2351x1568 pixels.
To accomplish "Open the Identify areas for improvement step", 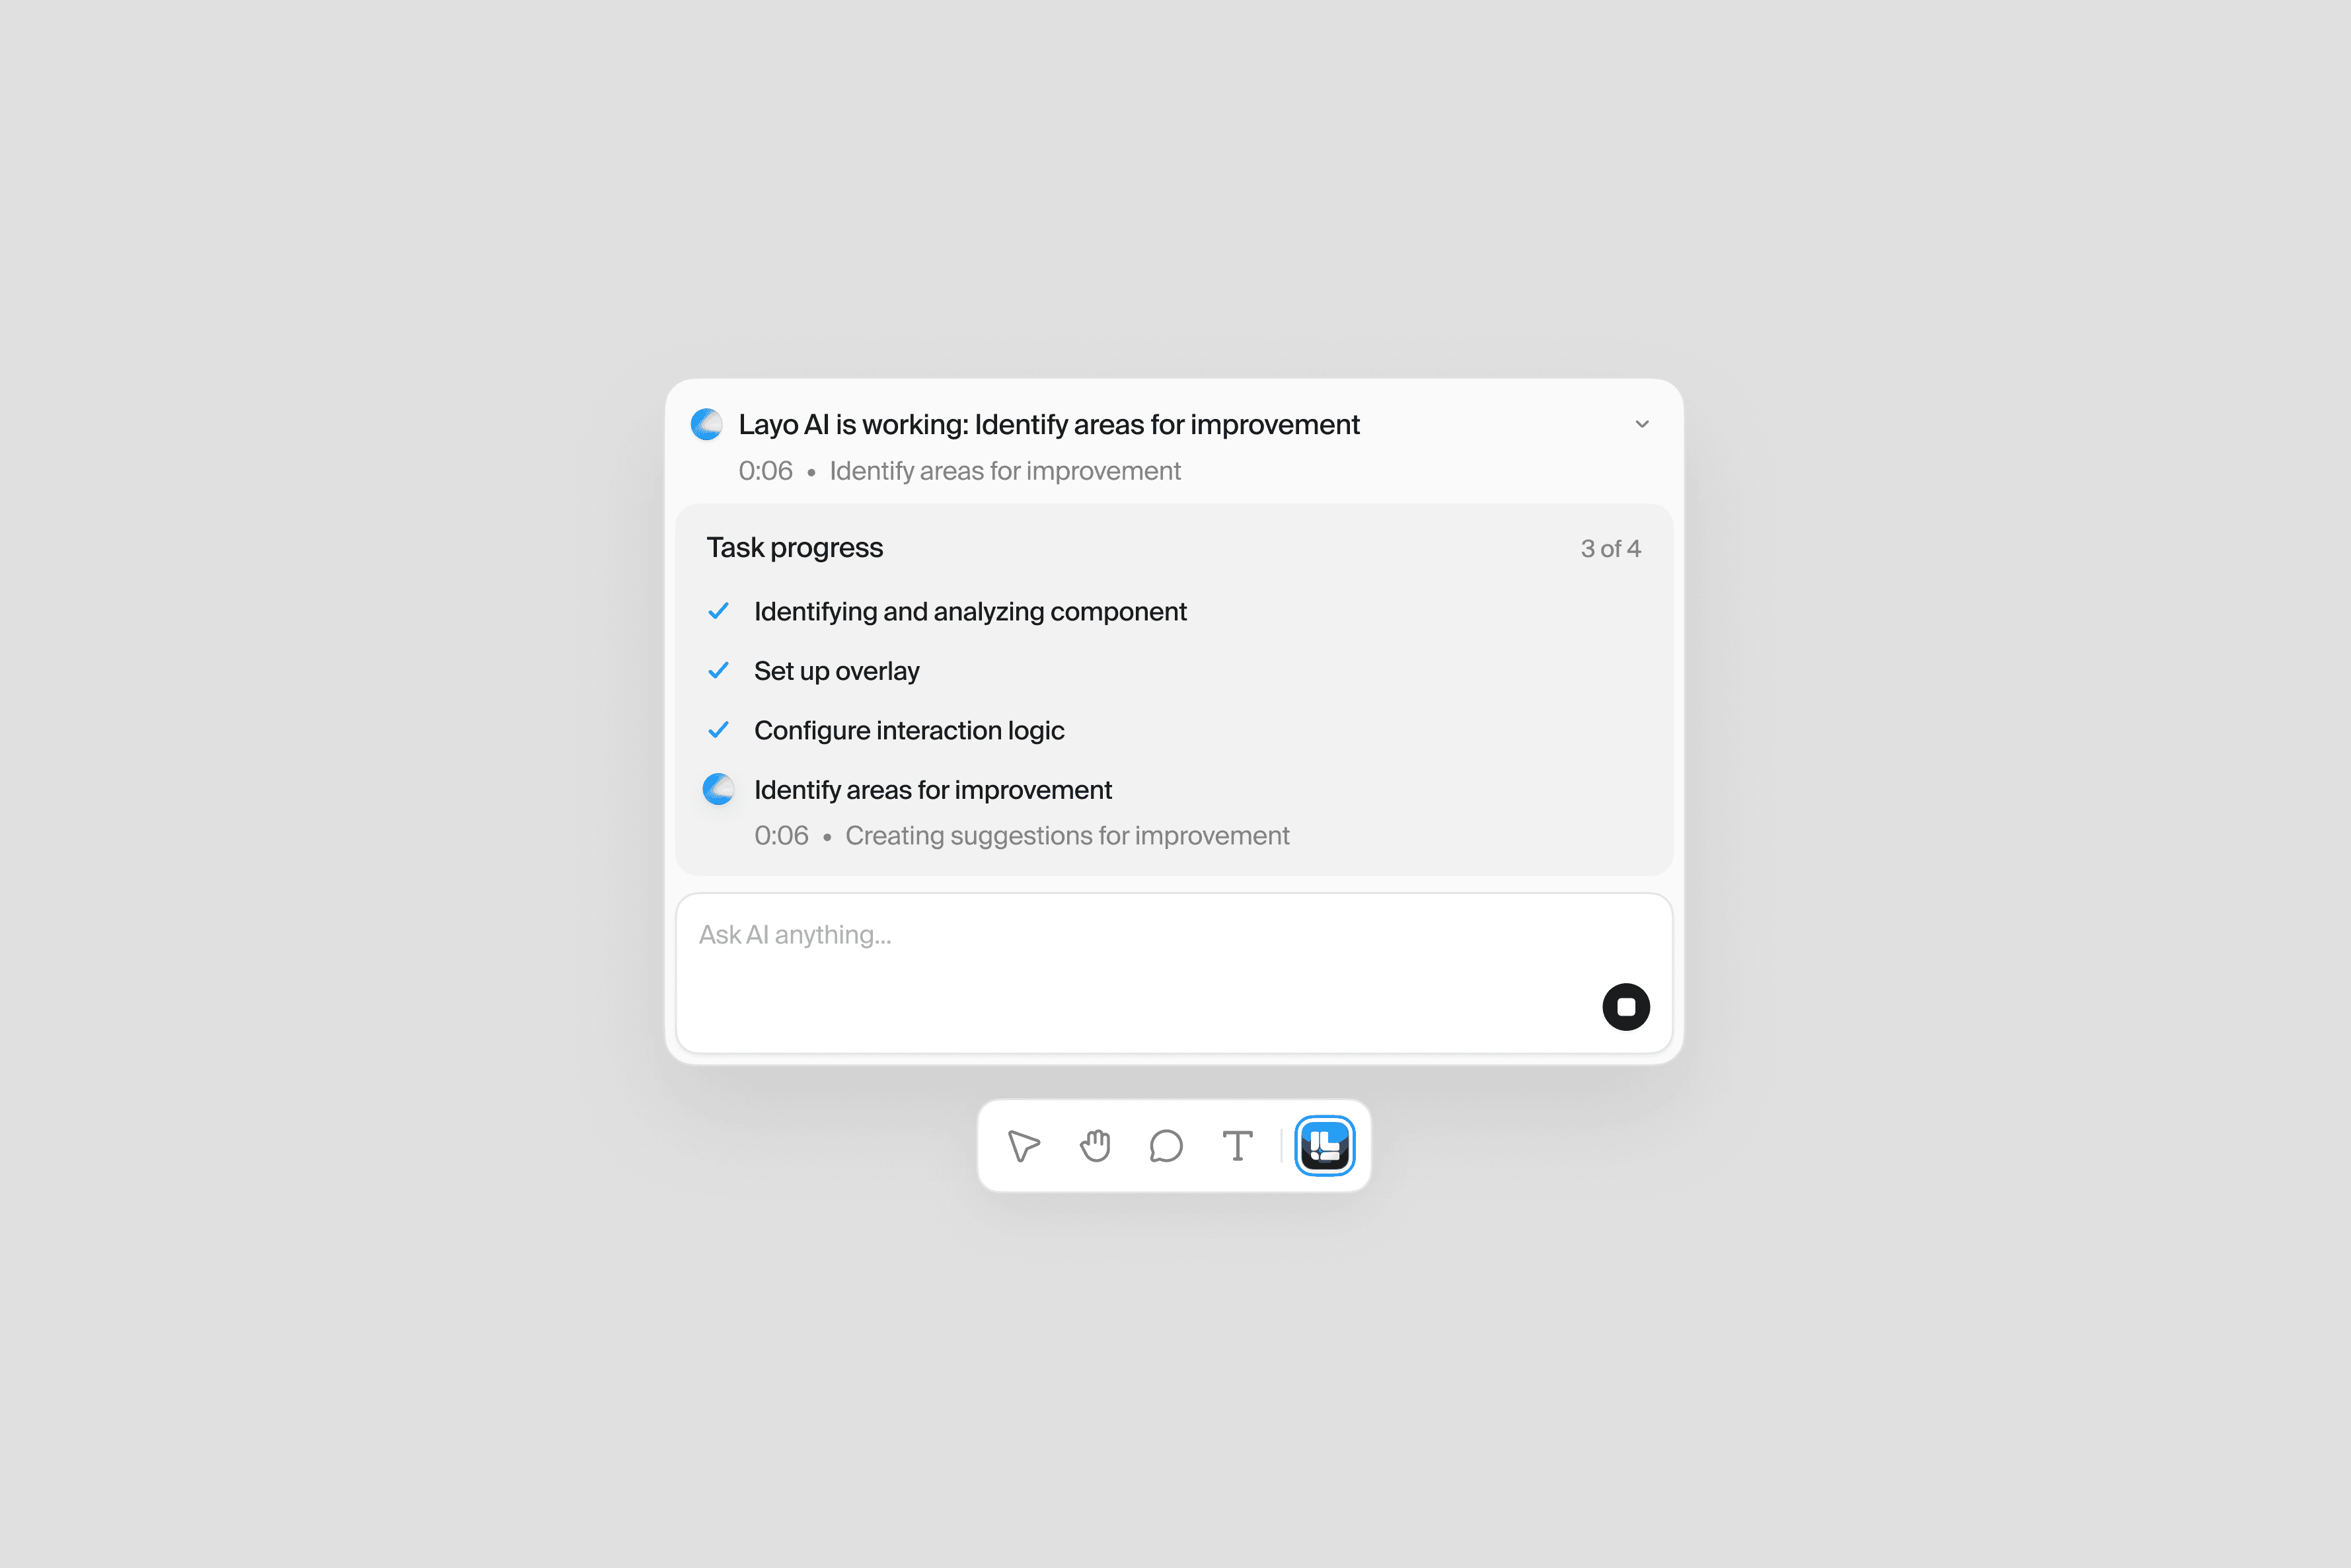I will pos(932,790).
